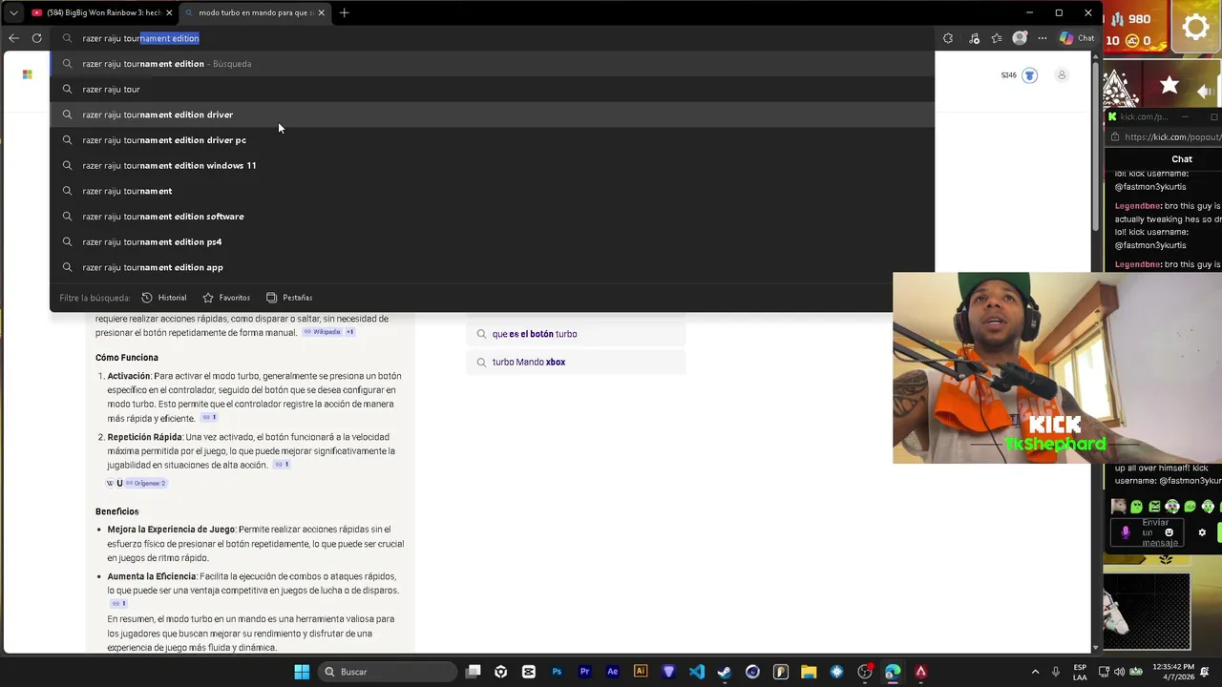Open the browser profile avatar
The width and height of the screenshot is (1222, 687).
(x=1020, y=38)
